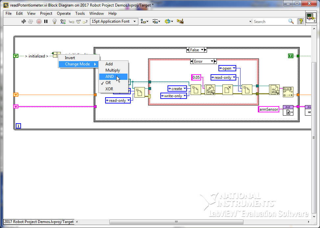Click the armSensor string constant
Screen dimensions: 320x228
pyautogui.click(x=269, y=109)
